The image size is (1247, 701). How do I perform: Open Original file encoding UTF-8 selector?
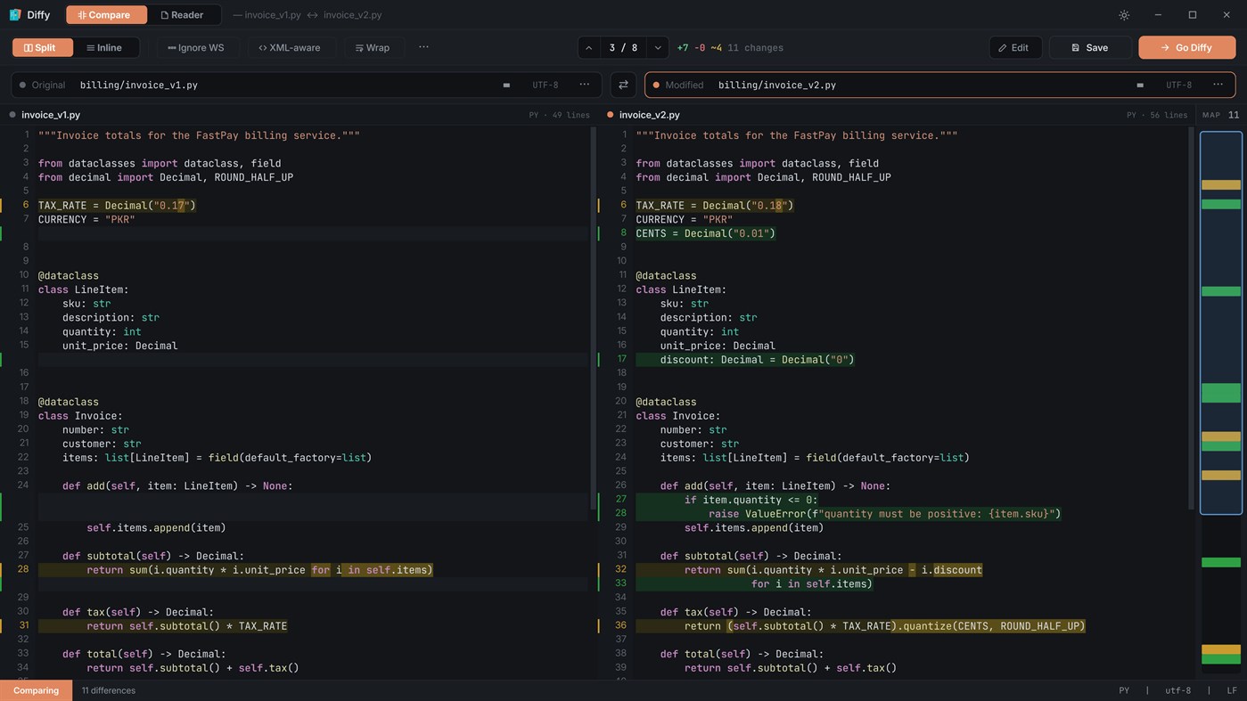coord(546,85)
